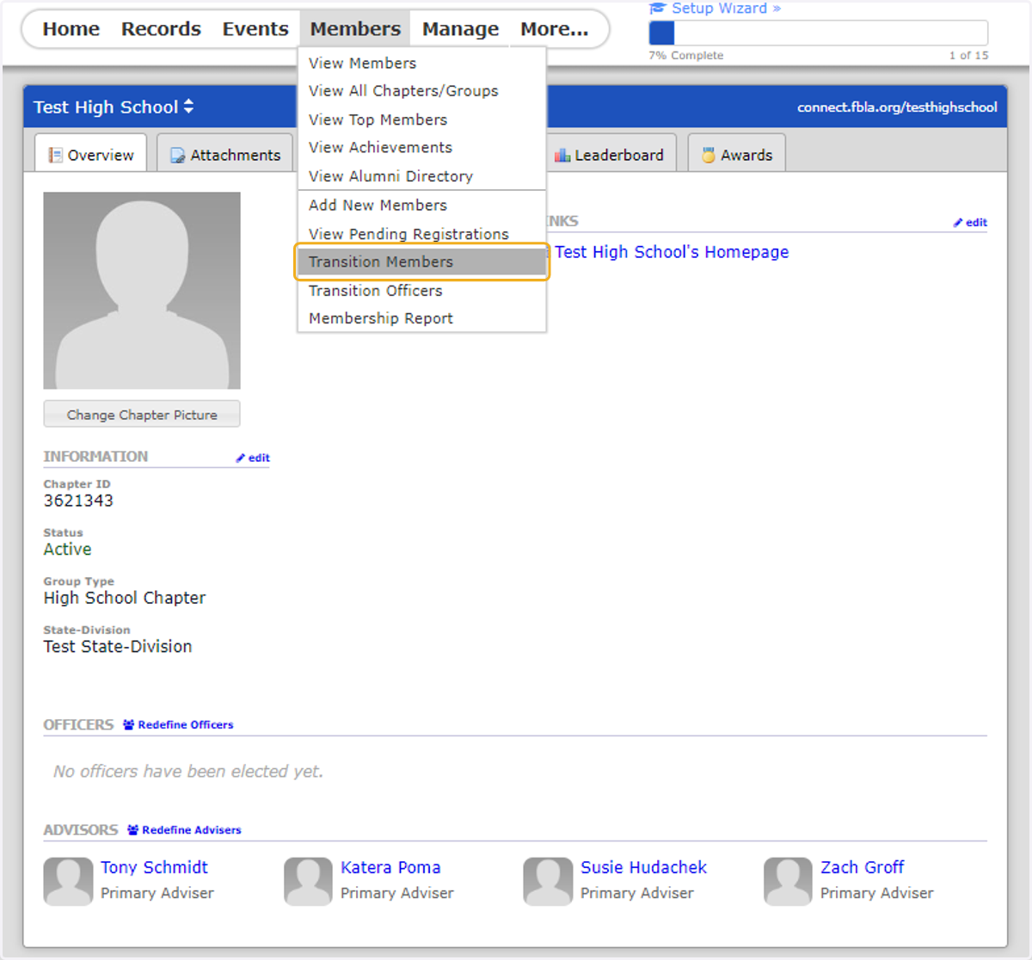This screenshot has width=1032, height=960.
Task: Click the Overview tab notebook icon
Action: 56,156
